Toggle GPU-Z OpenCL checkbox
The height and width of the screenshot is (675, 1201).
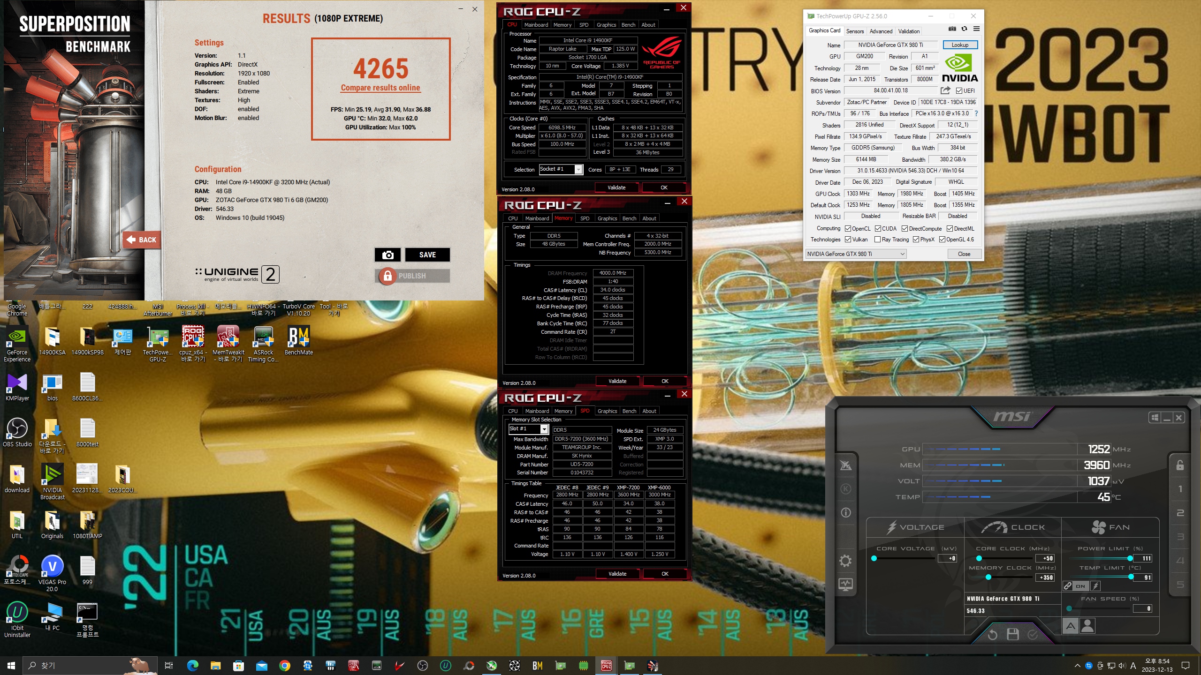click(x=848, y=229)
